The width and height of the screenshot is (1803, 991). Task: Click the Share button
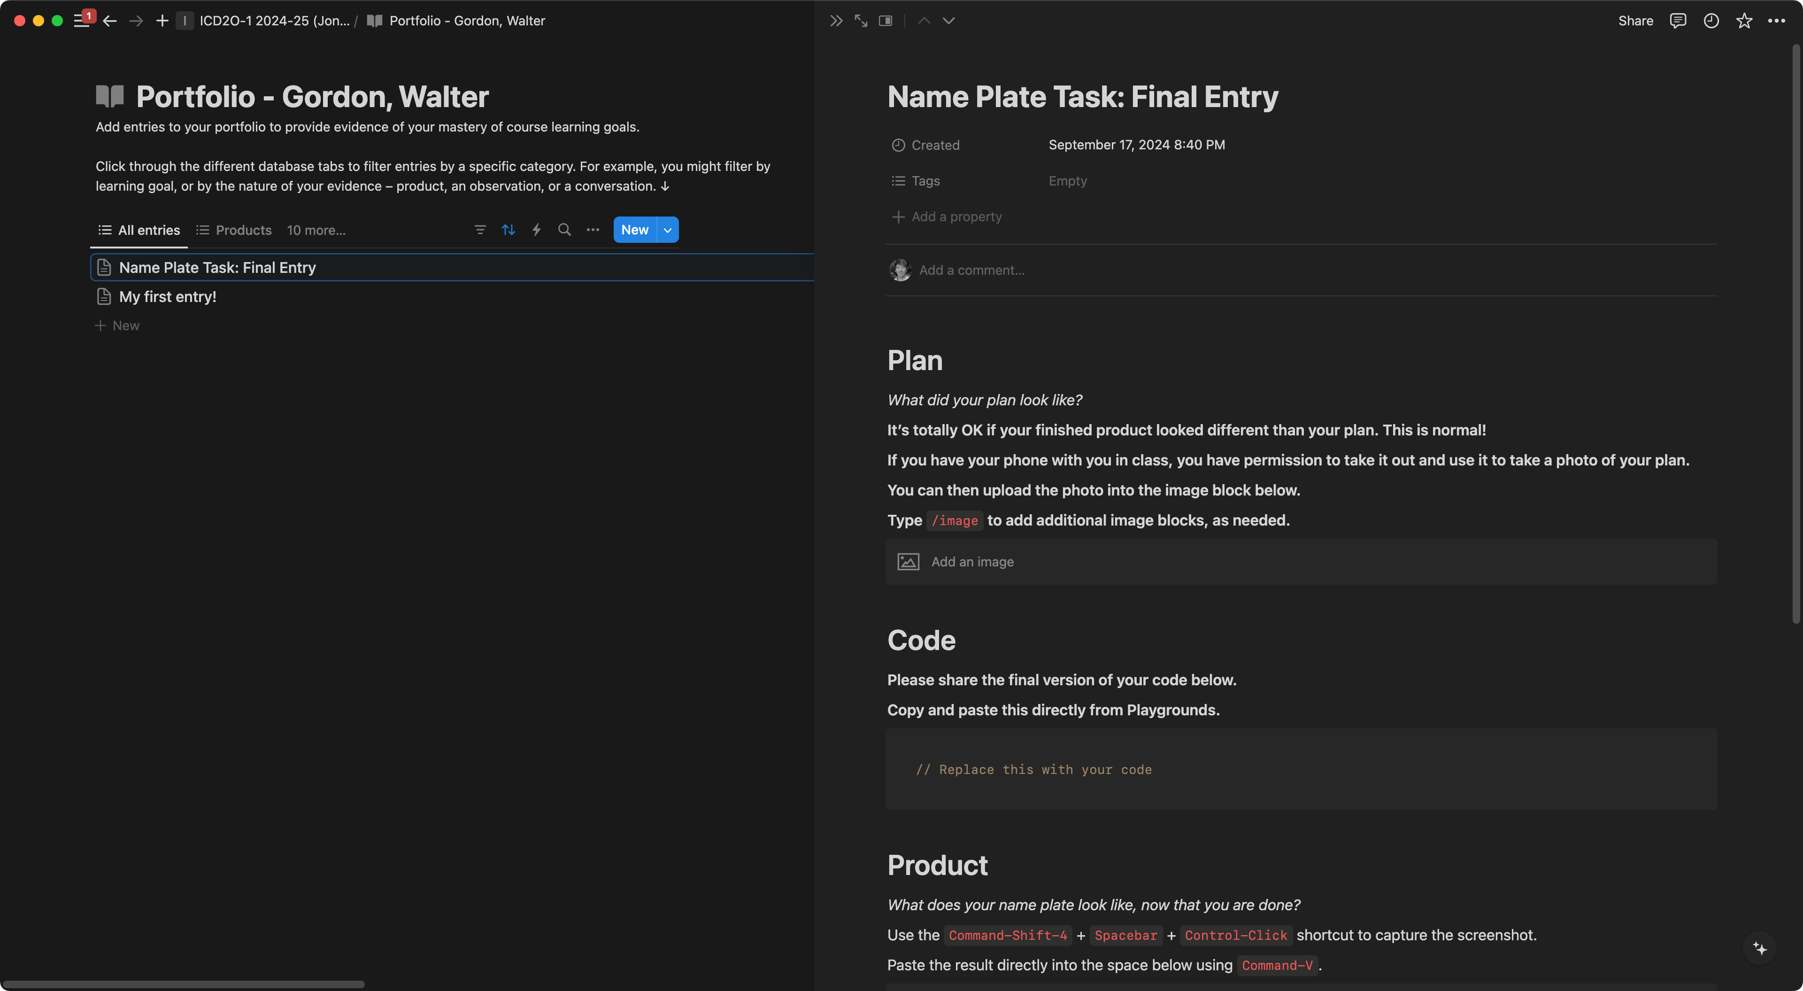coord(1635,21)
